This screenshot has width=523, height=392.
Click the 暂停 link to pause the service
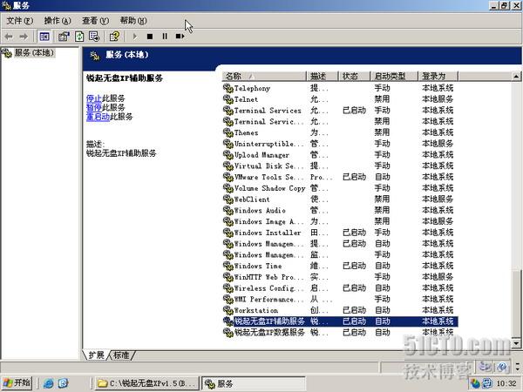pos(94,107)
